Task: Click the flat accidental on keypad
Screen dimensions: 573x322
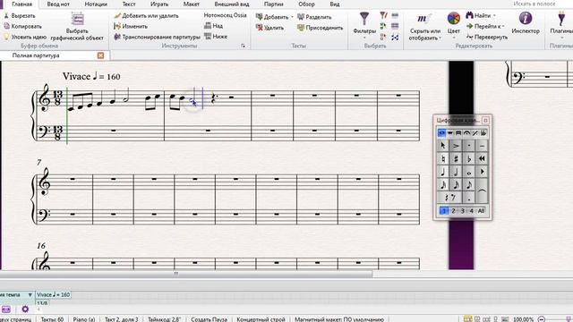Action: [x=469, y=158]
